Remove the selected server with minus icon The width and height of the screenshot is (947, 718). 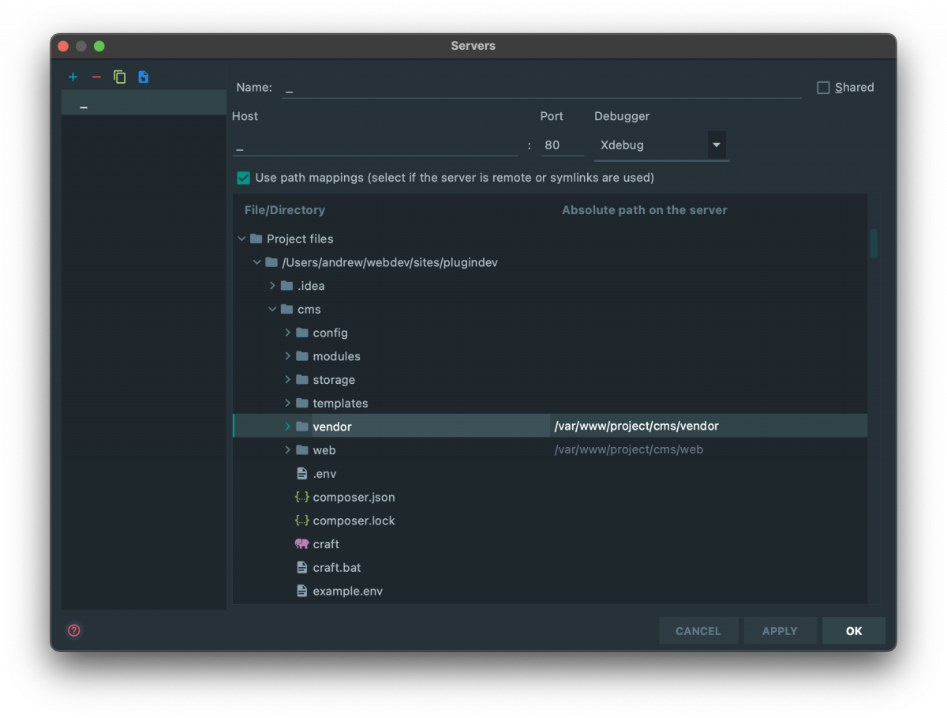96,77
